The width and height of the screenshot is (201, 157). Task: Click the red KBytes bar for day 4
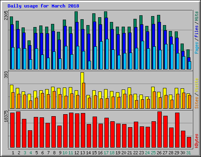[30, 139]
